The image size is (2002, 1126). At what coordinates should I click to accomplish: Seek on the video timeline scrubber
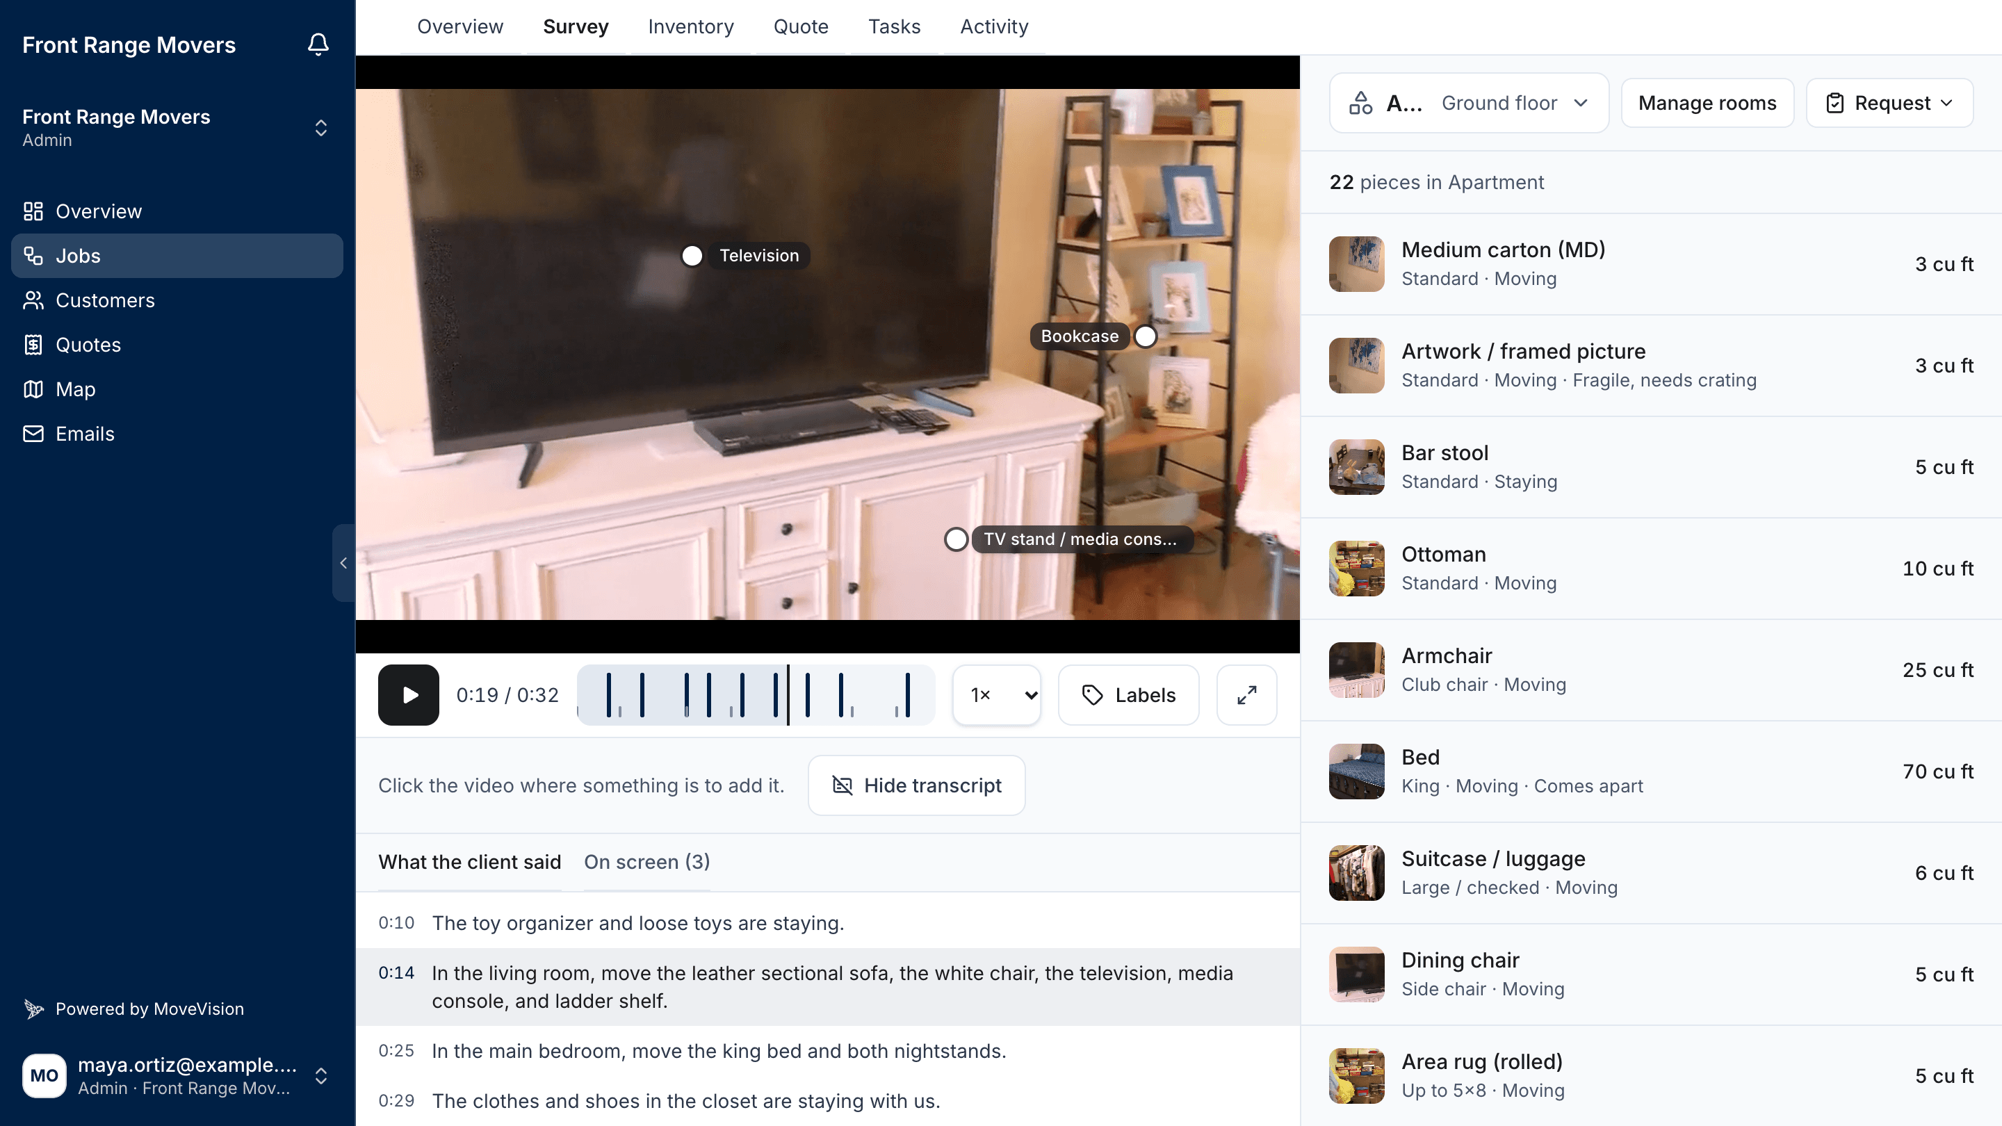[x=756, y=695]
